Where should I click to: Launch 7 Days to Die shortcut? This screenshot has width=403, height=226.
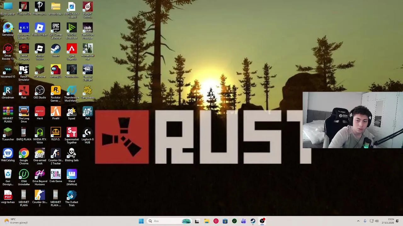(x=24, y=8)
